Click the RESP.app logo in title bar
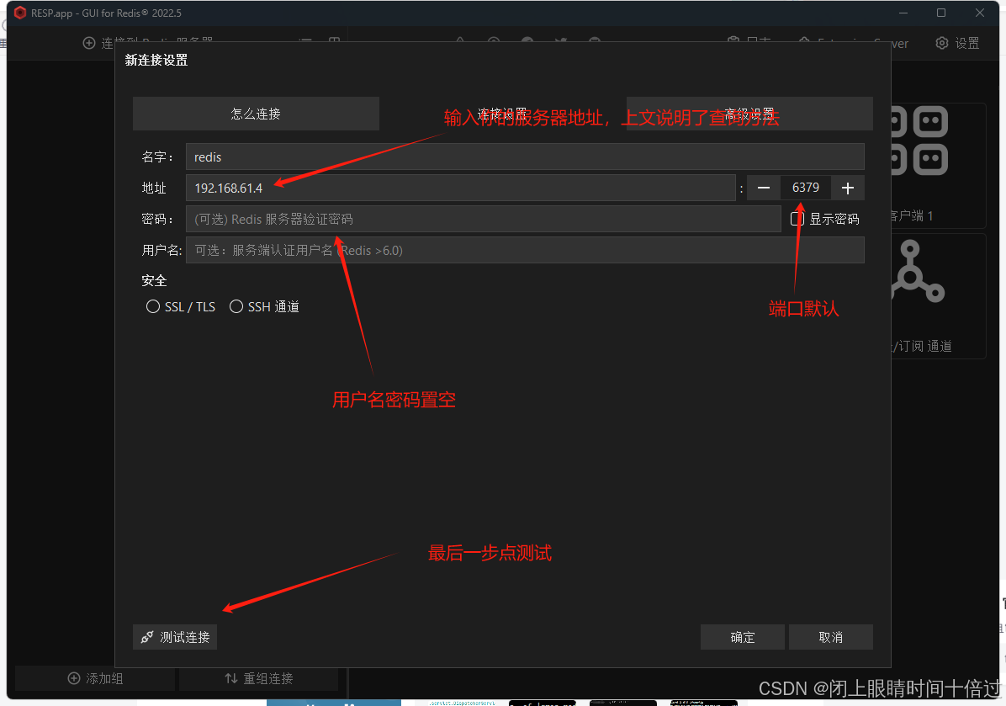The image size is (1006, 706). click(20, 13)
